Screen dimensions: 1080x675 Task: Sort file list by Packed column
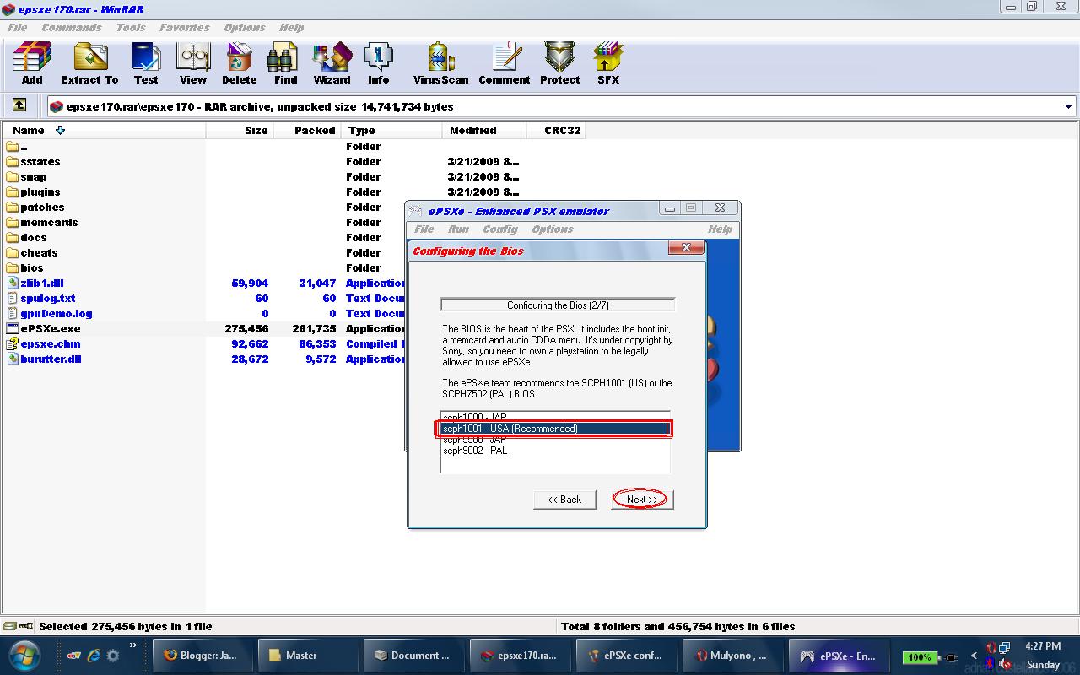(x=306, y=130)
